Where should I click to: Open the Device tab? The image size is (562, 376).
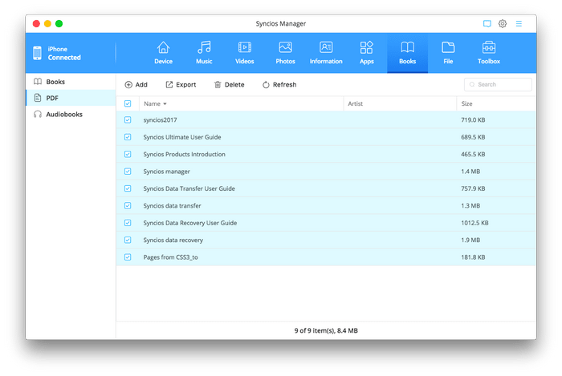[163, 53]
